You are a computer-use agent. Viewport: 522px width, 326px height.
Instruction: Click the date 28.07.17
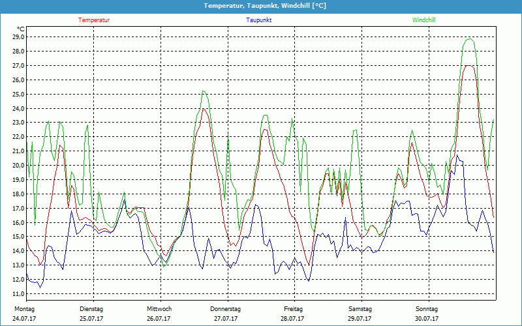tap(292, 319)
